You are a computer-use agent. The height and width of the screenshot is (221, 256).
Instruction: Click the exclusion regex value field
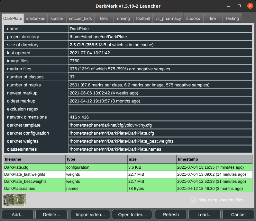pyautogui.click(x=160, y=109)
